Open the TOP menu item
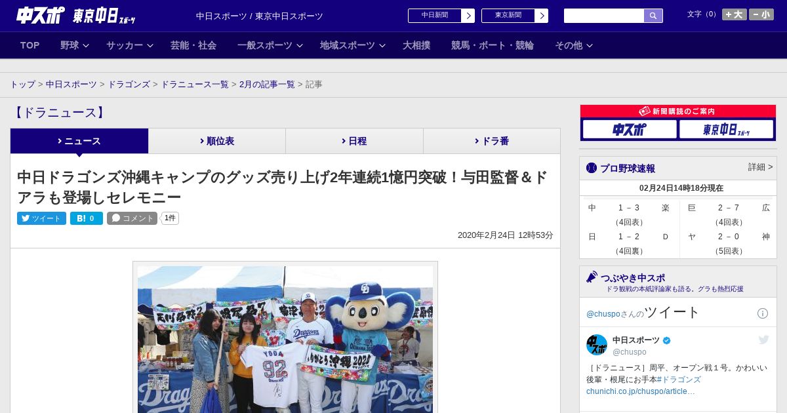The image size is (787, 413). coord(30,45)
